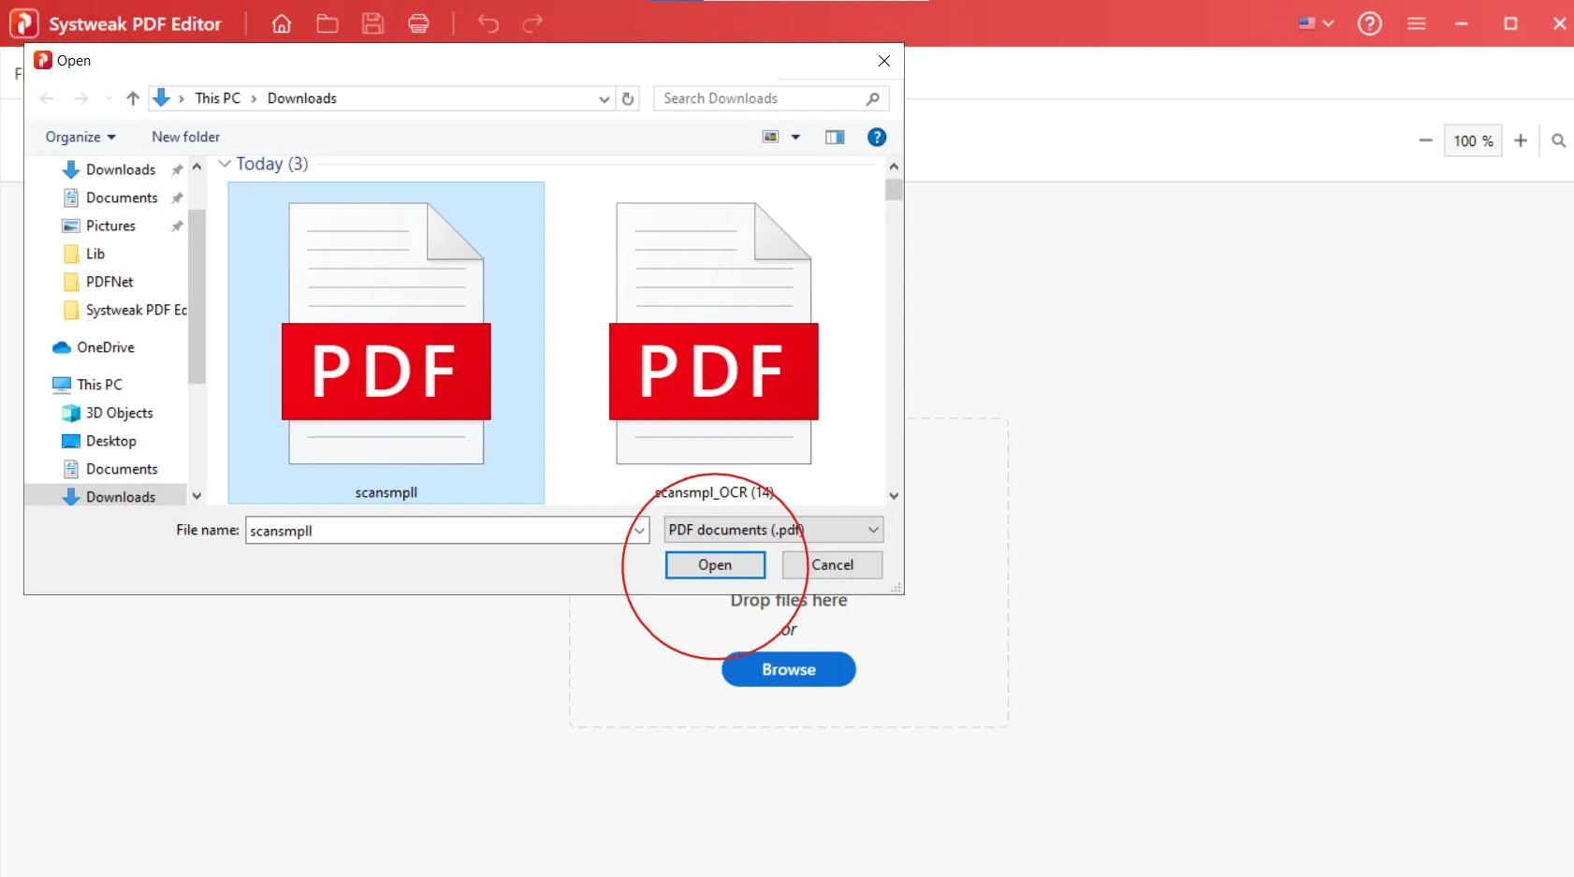This screenshot has height=877, width=1574.
Task: Click the Browse button
Action: 788,668
